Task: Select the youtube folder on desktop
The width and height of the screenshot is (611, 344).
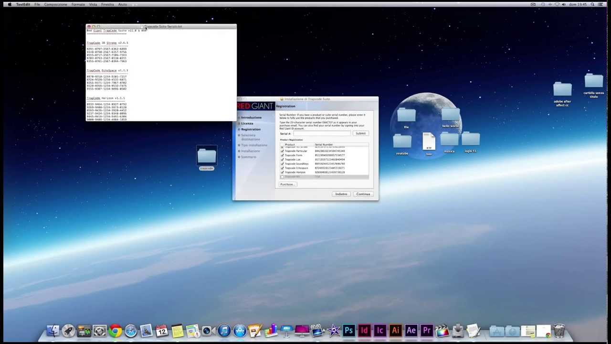Action: tap(402, 145)
